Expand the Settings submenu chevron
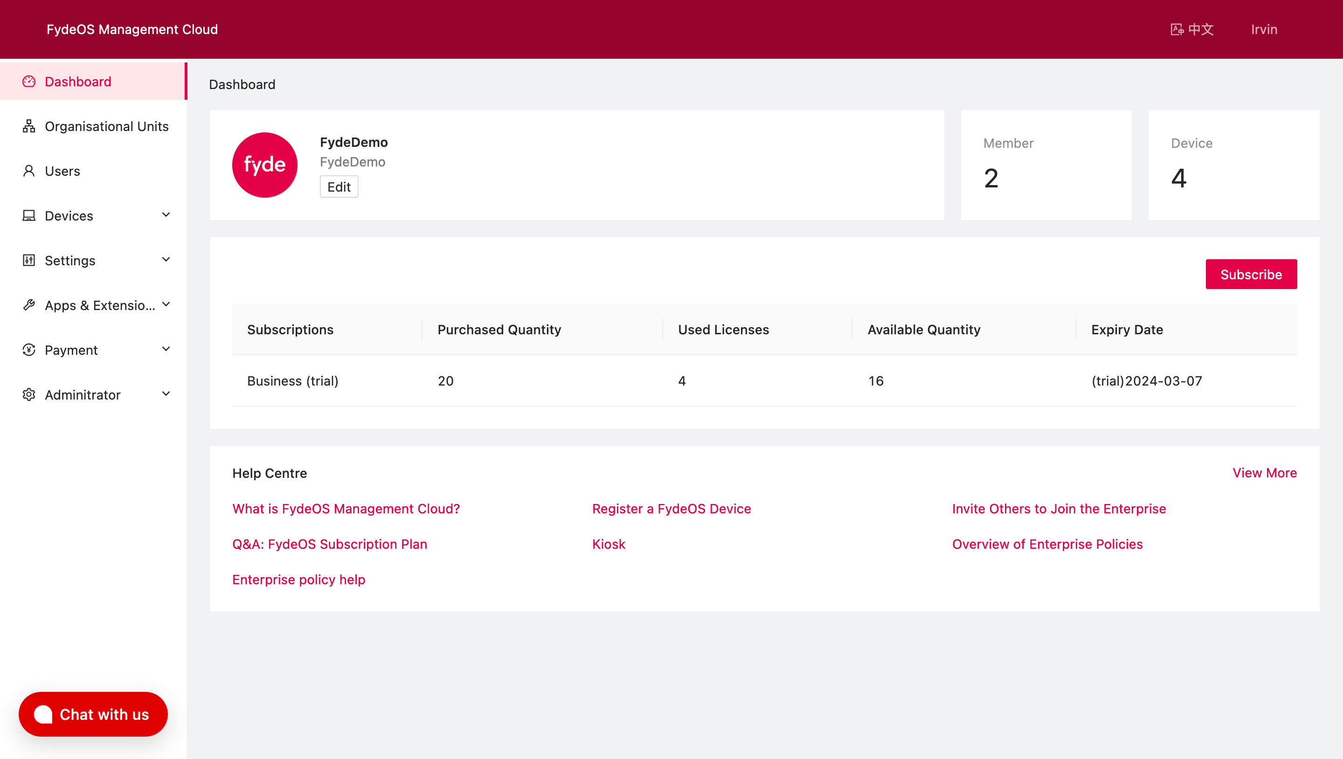 166,260
